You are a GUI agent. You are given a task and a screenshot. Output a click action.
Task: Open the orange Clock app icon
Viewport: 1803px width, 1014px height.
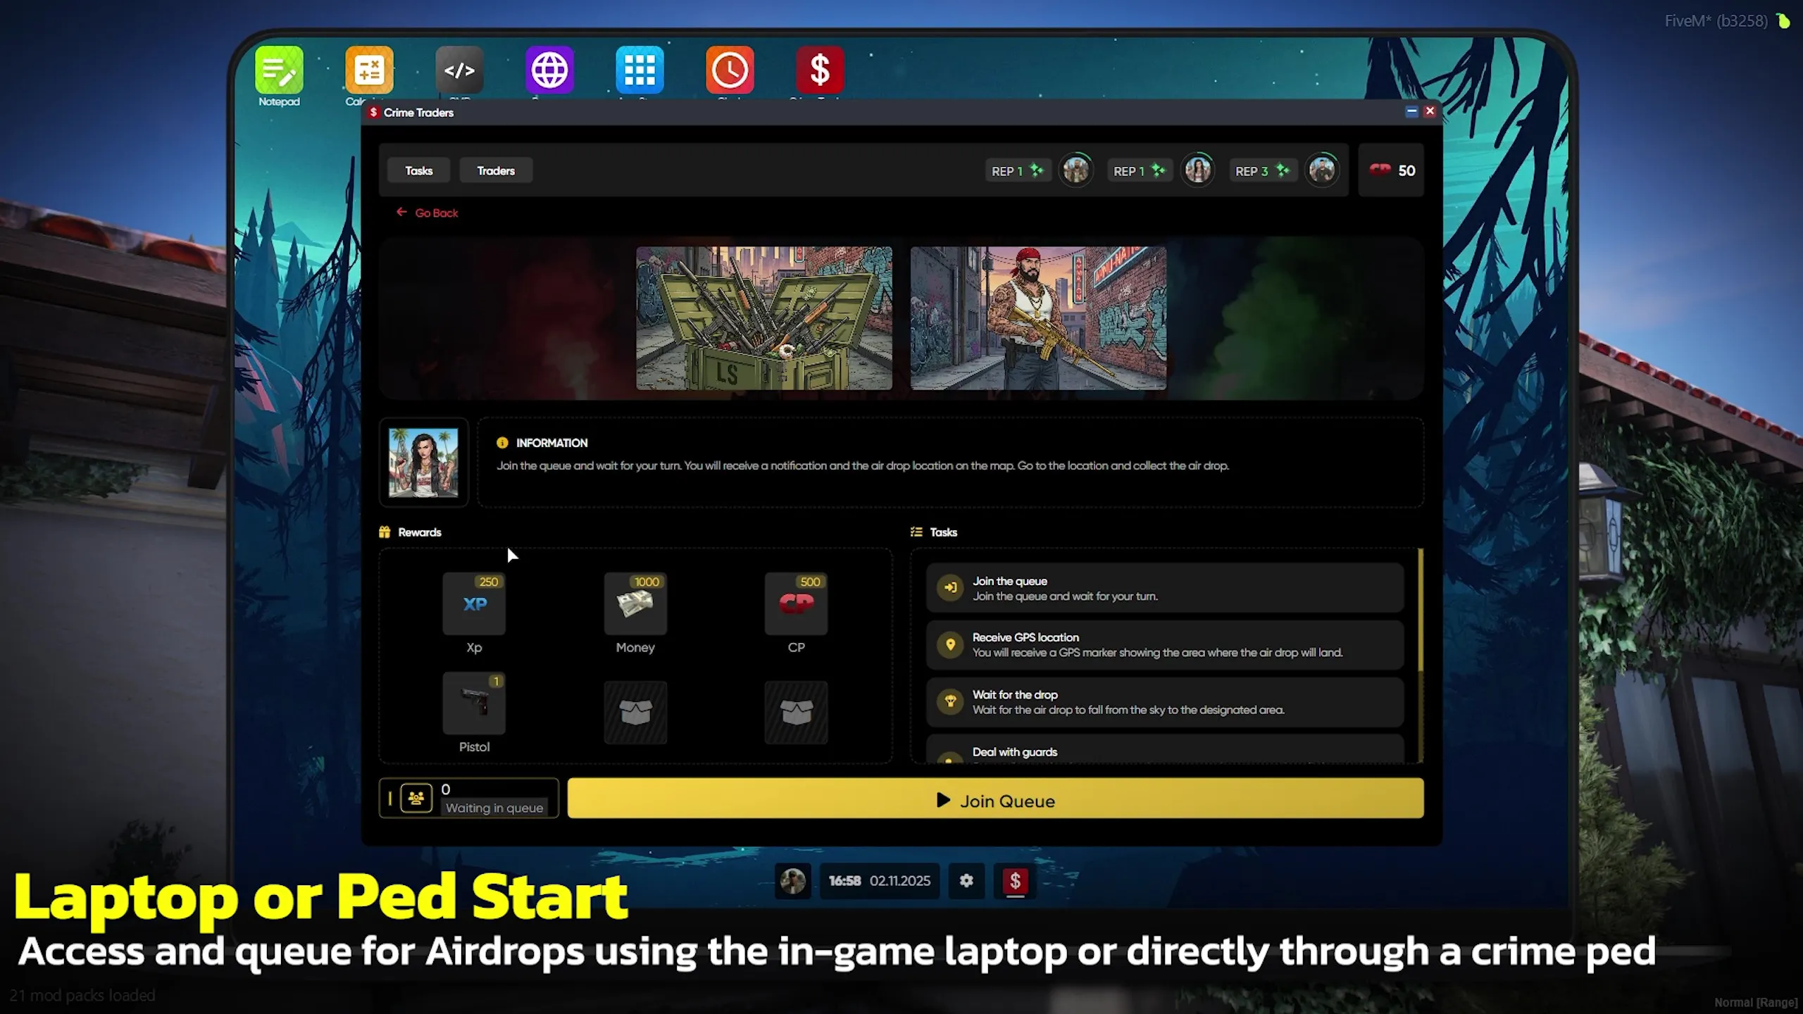click(x=730, y=70)
